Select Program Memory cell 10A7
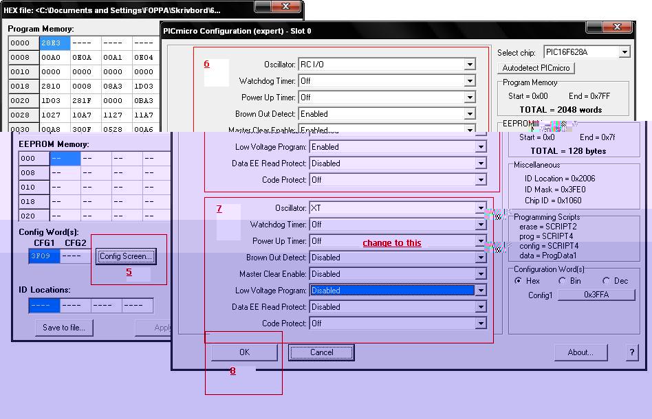 tap(86, 115)
